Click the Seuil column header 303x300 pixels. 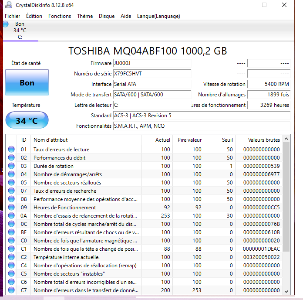[220, 140]
